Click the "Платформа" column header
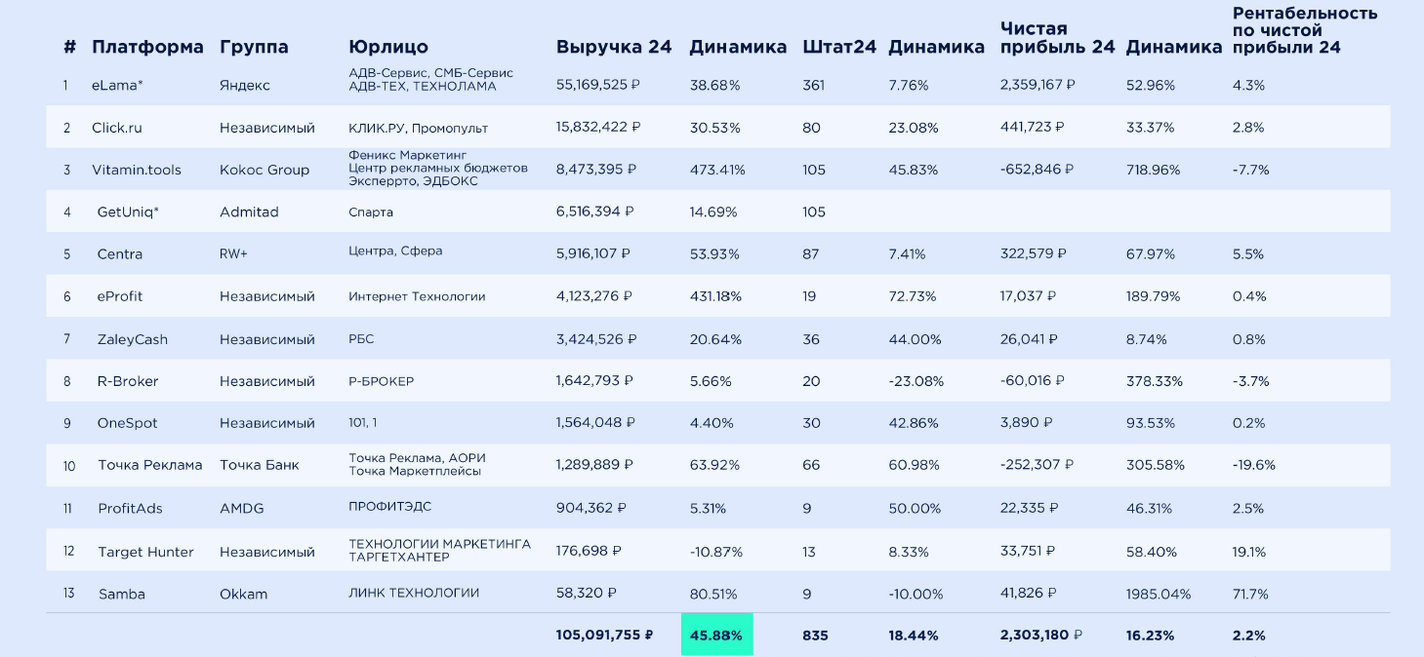1424x657 pixels. [147, 47]
